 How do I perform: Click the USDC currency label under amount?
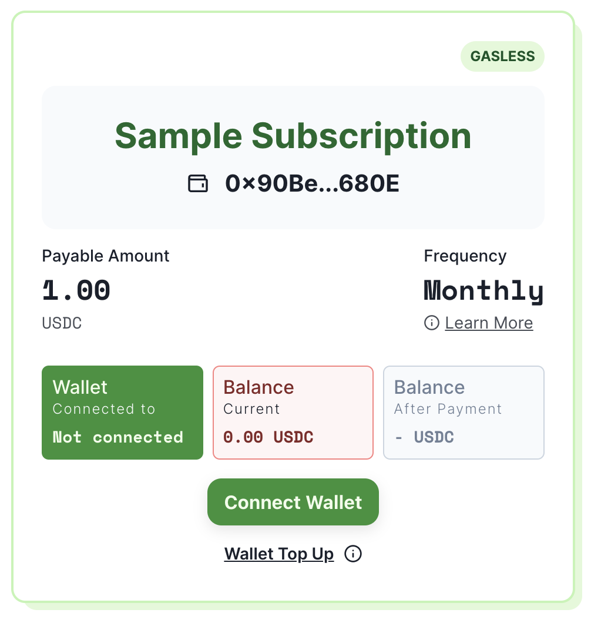(62, 323)
